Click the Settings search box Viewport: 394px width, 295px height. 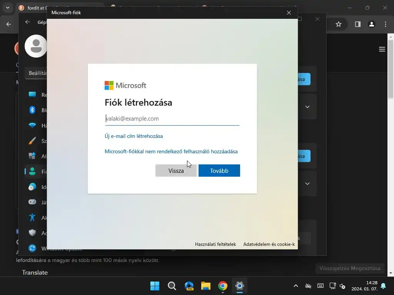click(36, 73)
